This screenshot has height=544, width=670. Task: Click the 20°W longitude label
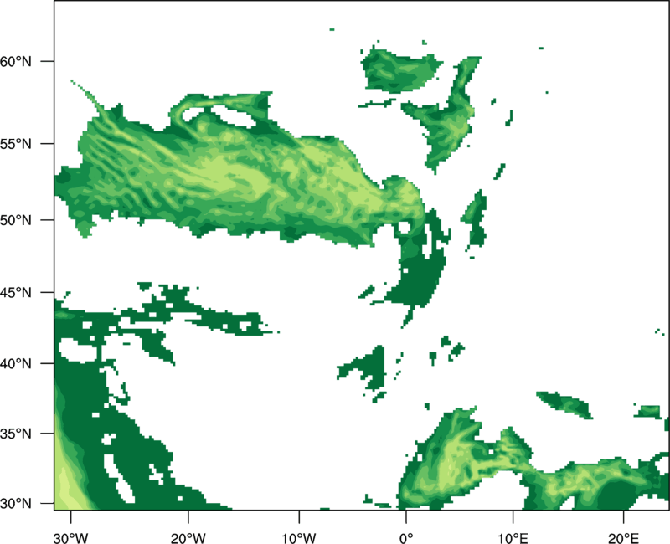pos(188,538)
